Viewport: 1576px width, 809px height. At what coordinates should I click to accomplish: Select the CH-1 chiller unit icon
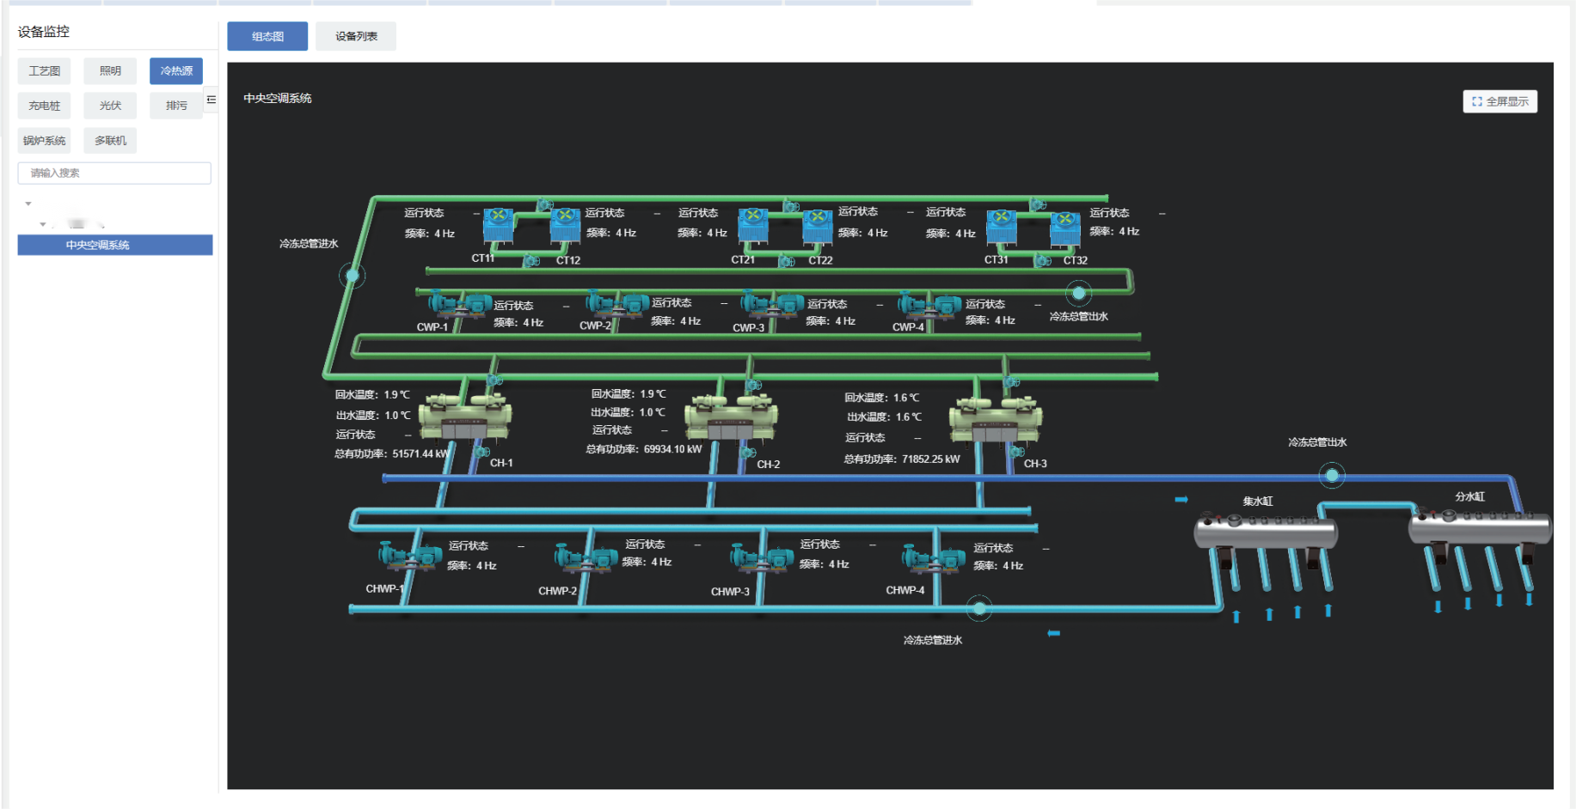tap(465, 417)
